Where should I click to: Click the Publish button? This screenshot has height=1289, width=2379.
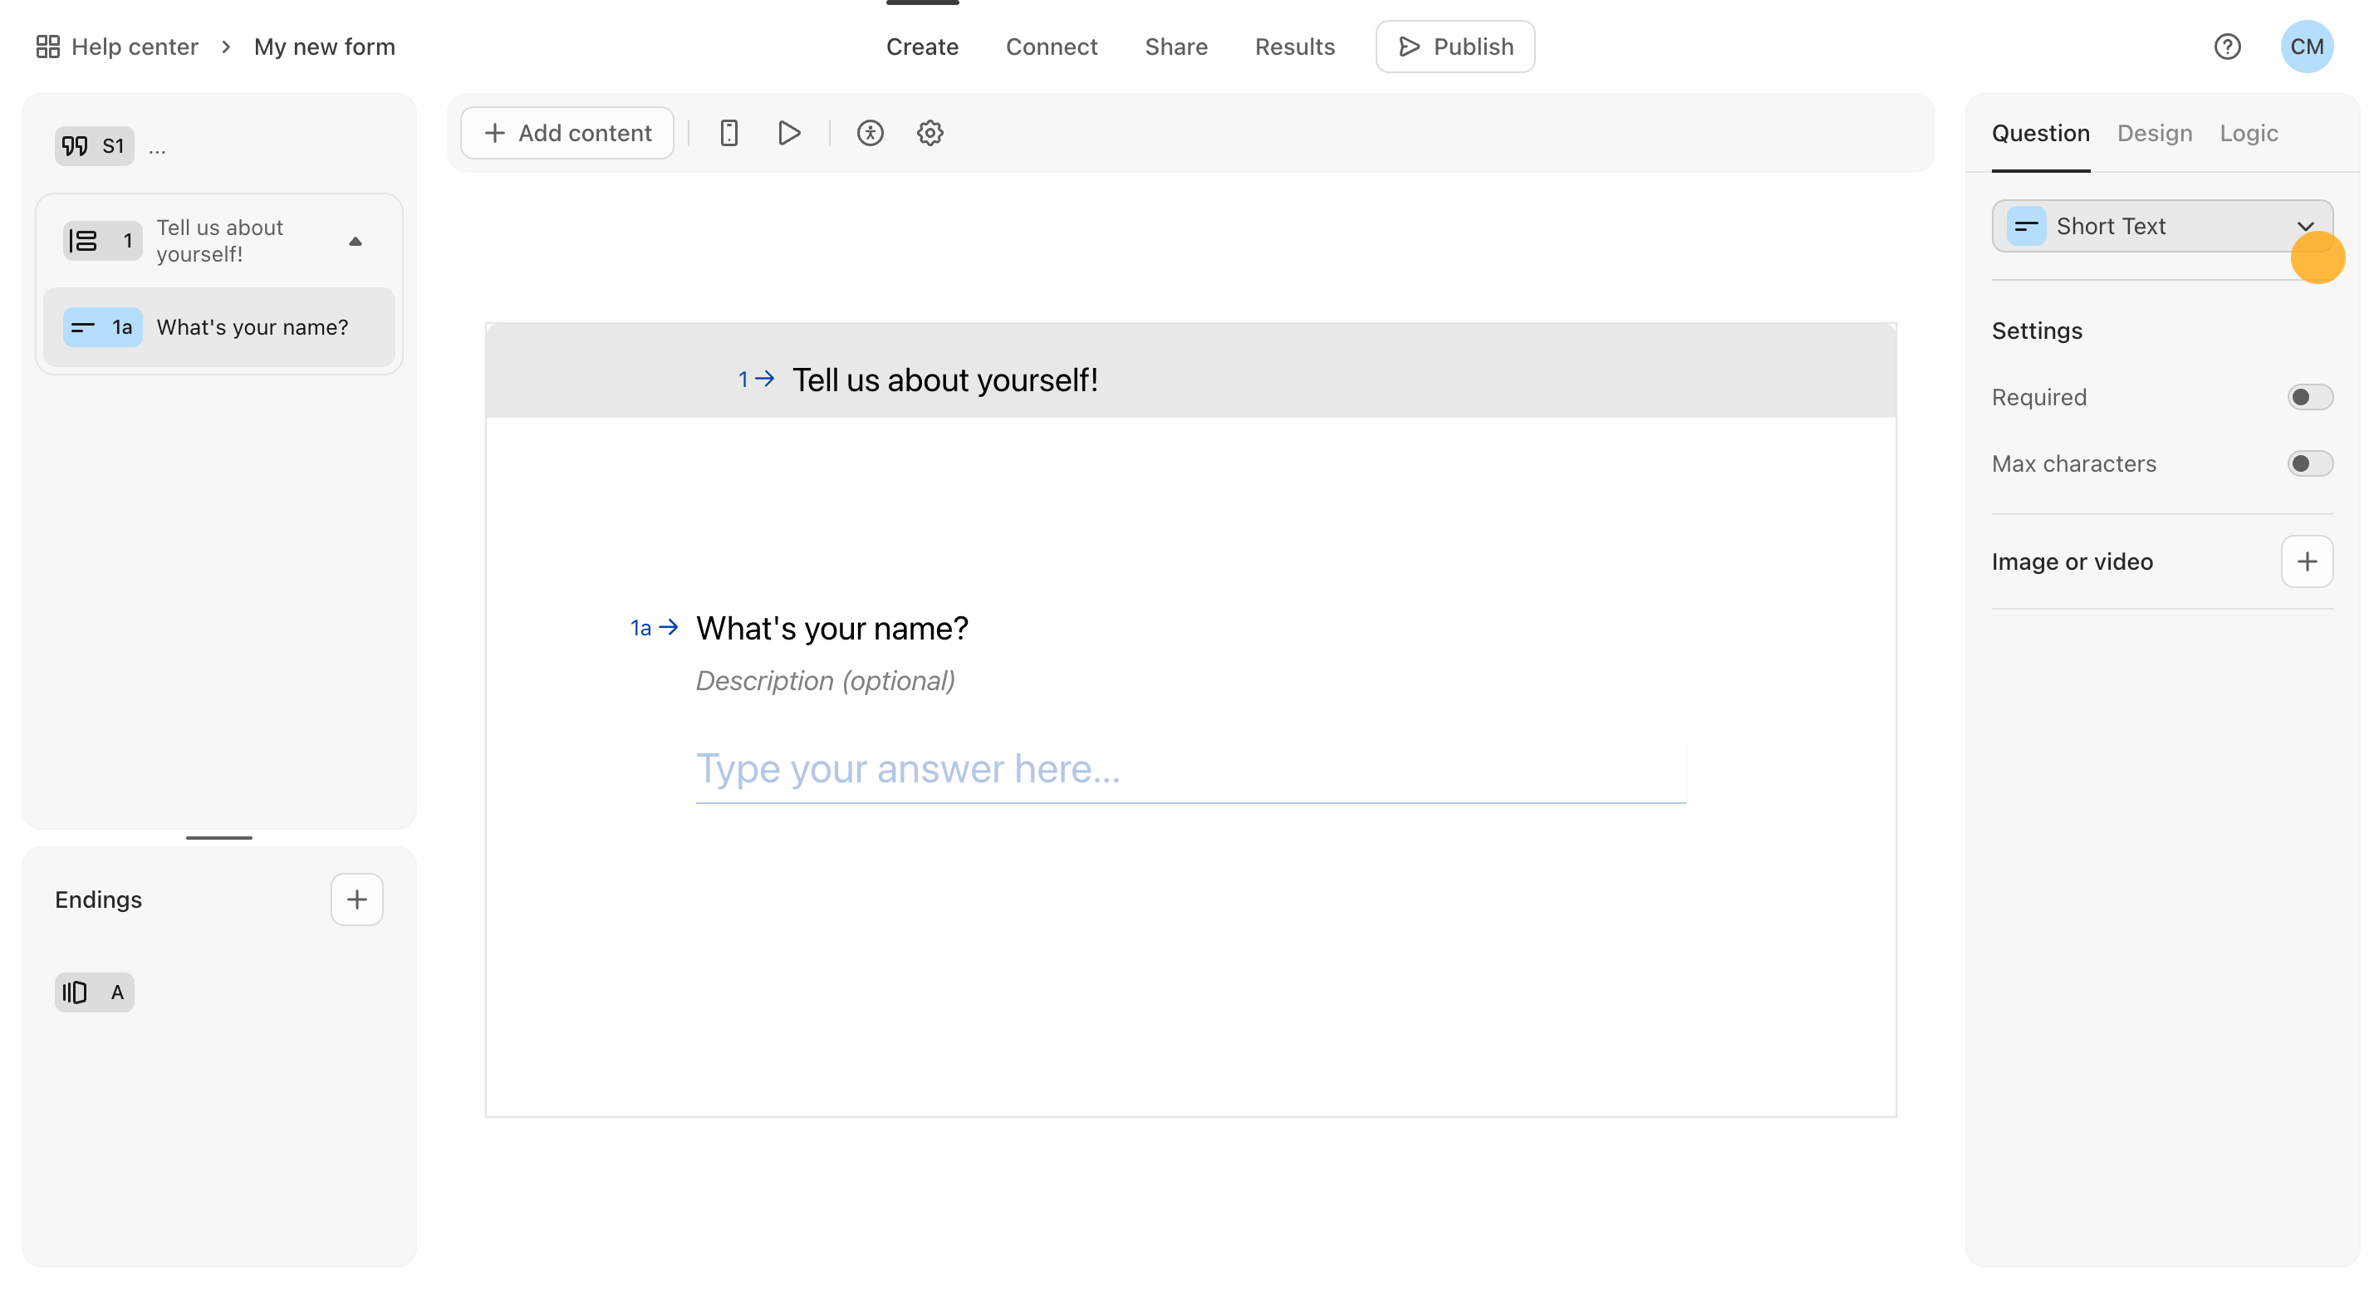pyautogui.click(x=1454, y=47)
